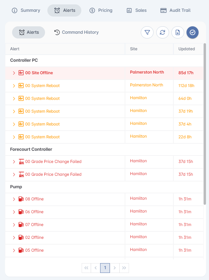
Task: Click the first Grade Price Change Failed icon
Action: (21, 162)
